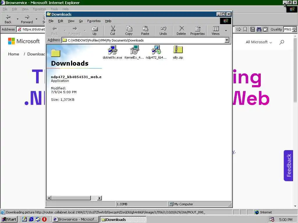Decrease Quality with the down stepper arrow

point(294,30)
